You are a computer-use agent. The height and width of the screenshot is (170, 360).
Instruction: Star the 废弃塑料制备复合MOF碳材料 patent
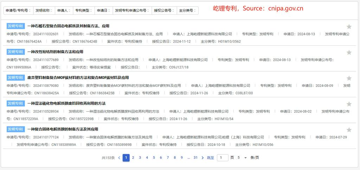pos(349,78)
